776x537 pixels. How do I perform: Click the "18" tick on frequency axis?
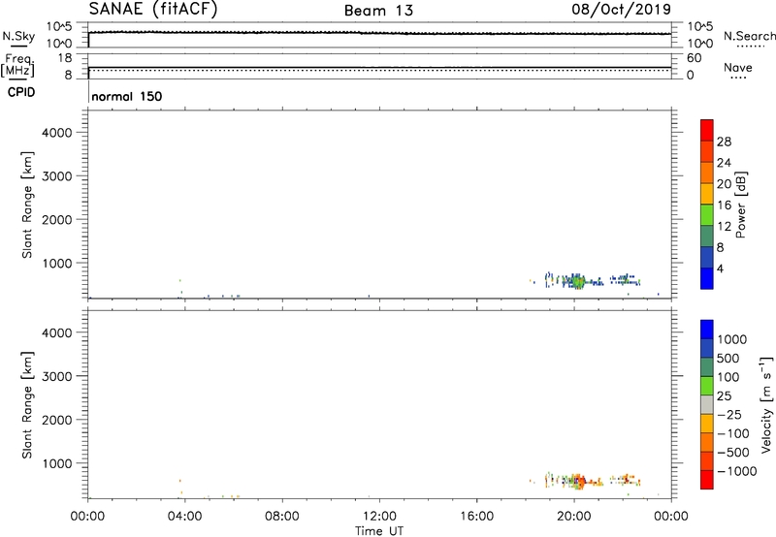coord(65,58)
